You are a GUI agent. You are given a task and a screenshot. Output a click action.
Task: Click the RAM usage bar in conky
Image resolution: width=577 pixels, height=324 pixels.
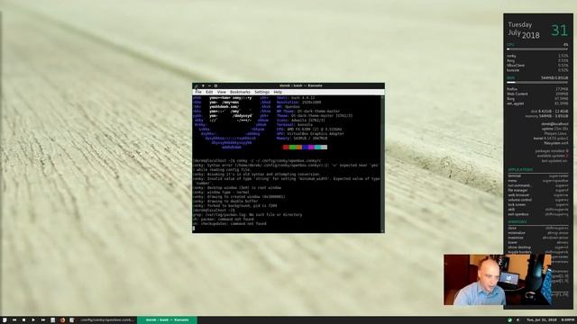point(537,82)
